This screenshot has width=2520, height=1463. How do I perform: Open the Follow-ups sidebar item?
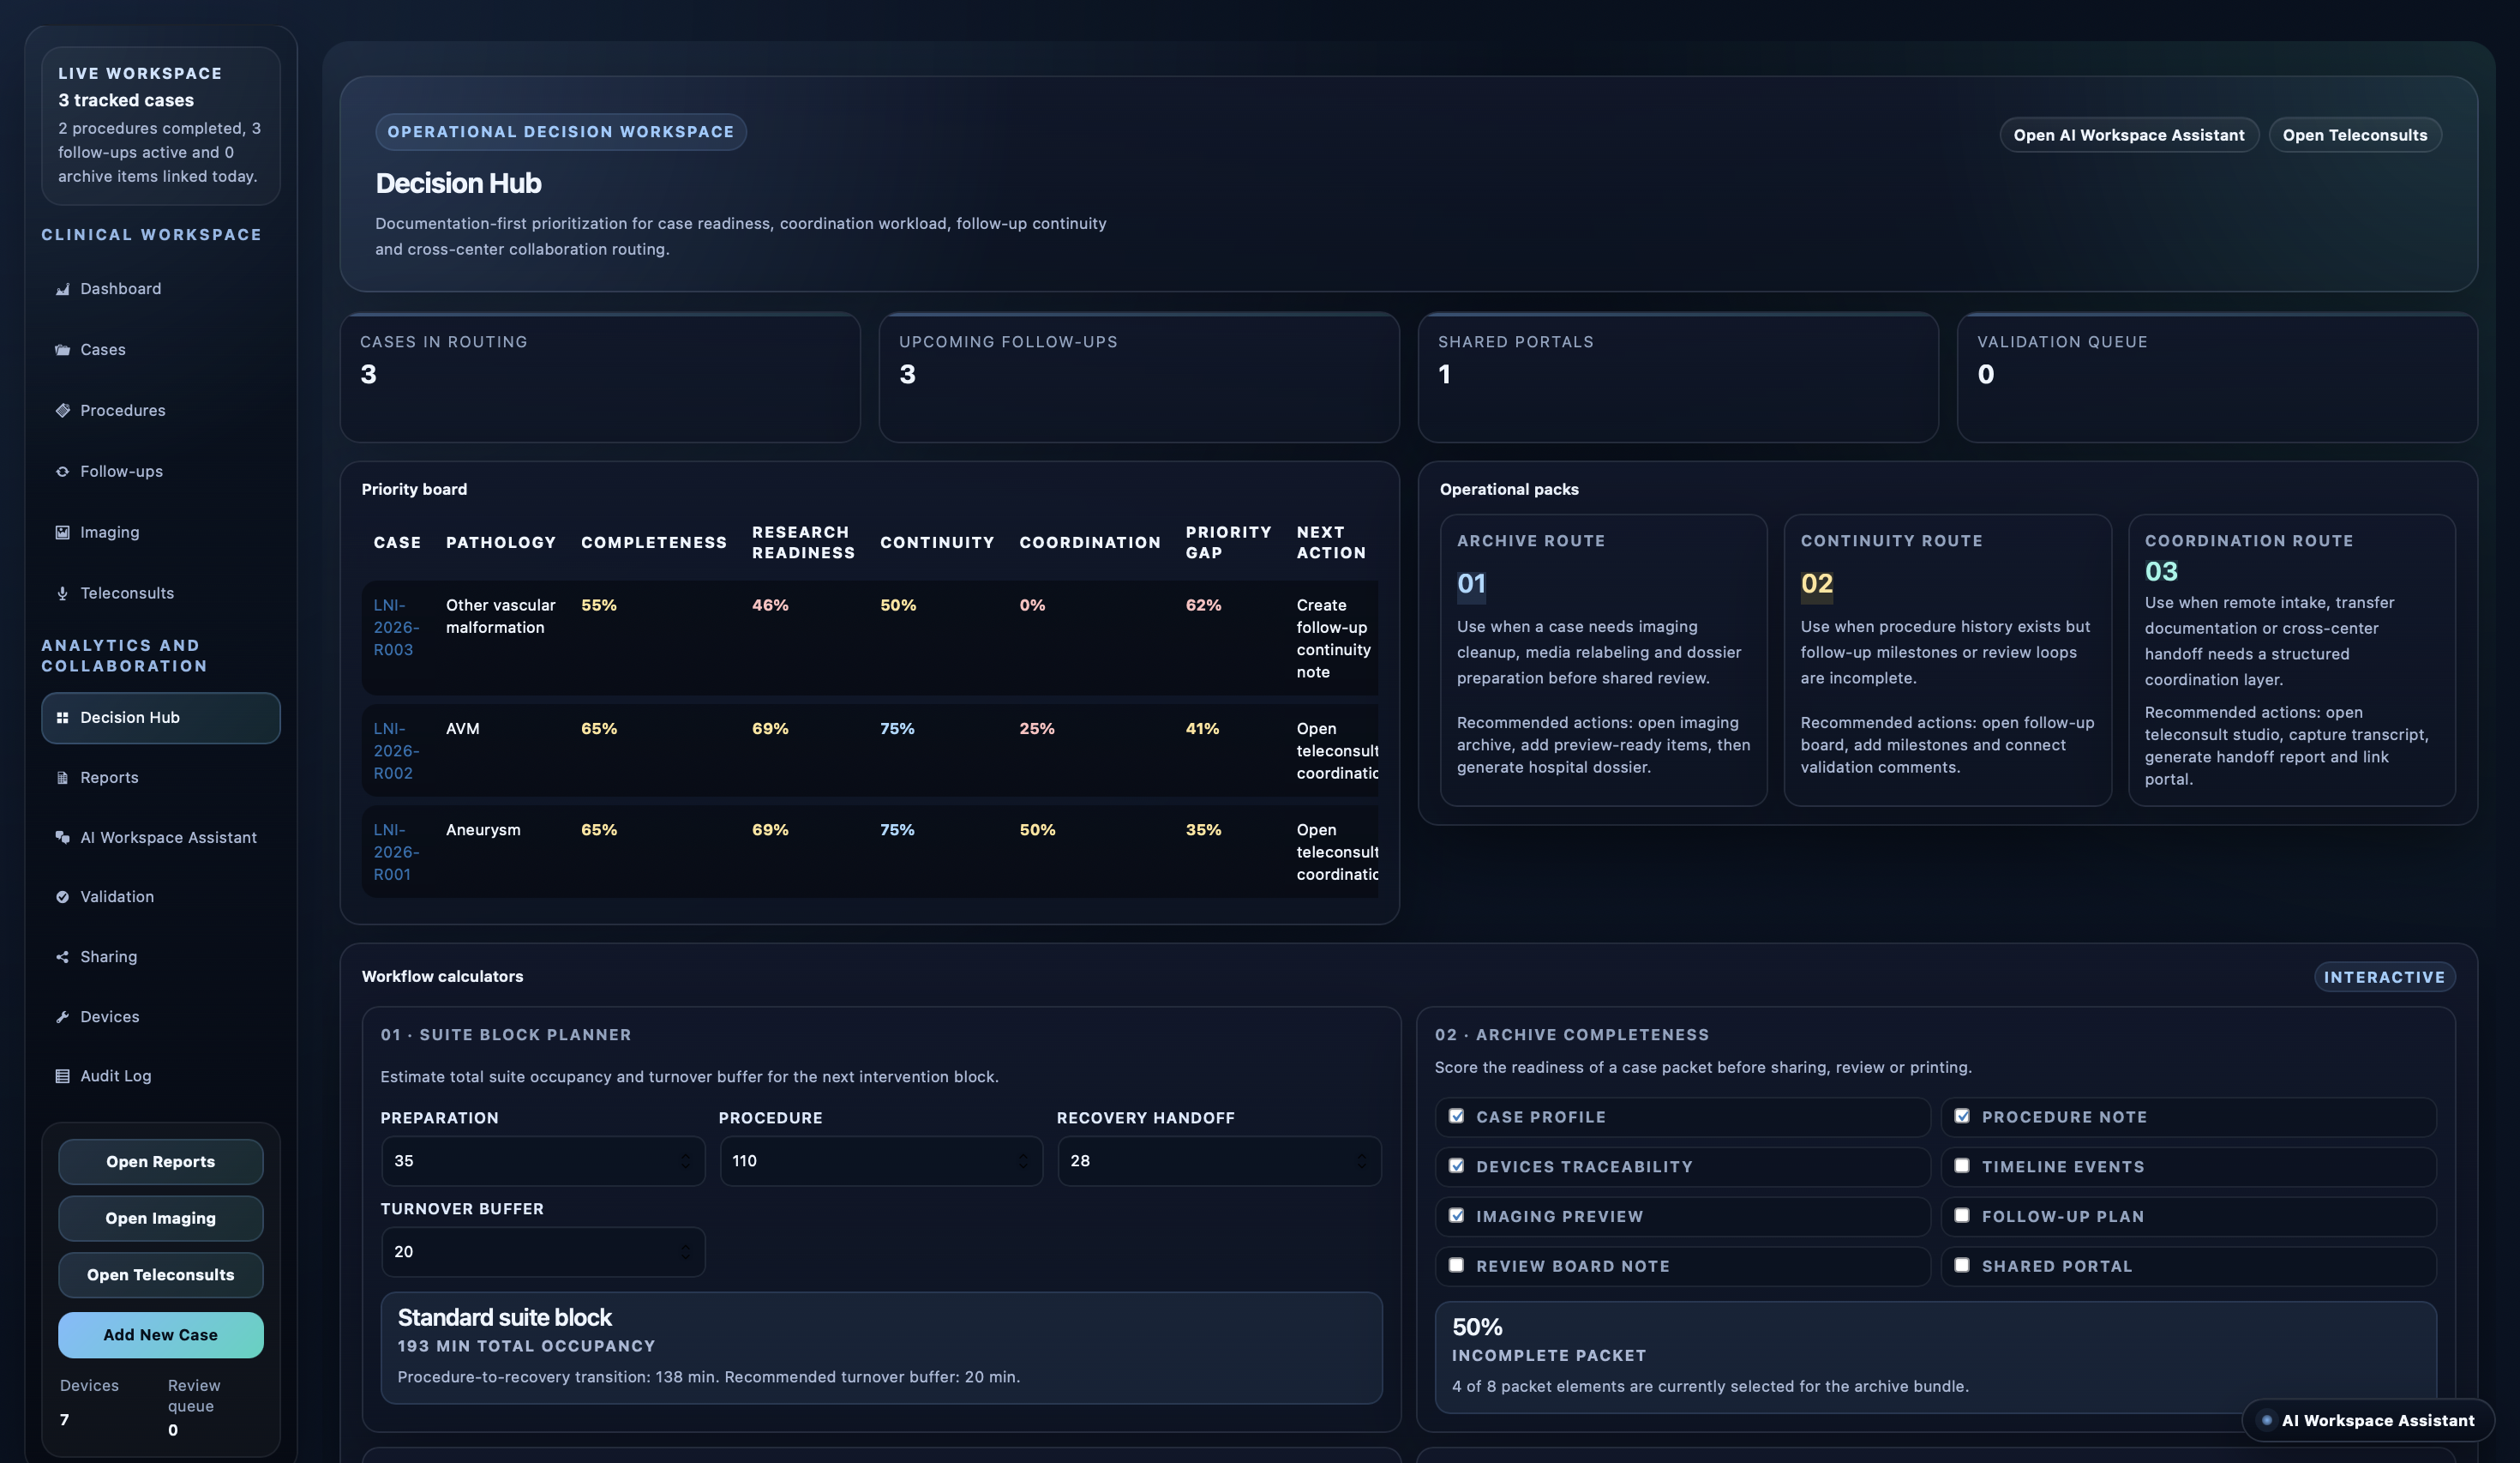point(161,472)
